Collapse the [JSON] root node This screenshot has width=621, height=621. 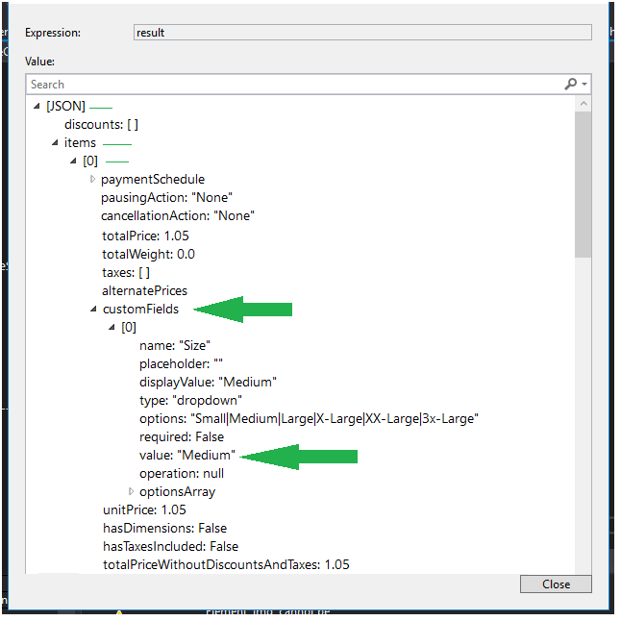(x=37, y=106)
